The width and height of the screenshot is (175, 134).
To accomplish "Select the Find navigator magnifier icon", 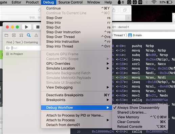I will [29, 35].
